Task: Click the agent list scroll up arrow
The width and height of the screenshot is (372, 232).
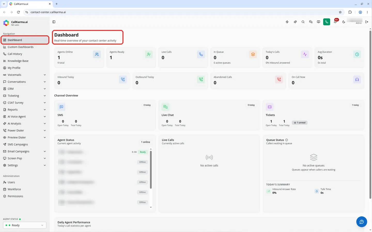Action: [x=151, y=149]
